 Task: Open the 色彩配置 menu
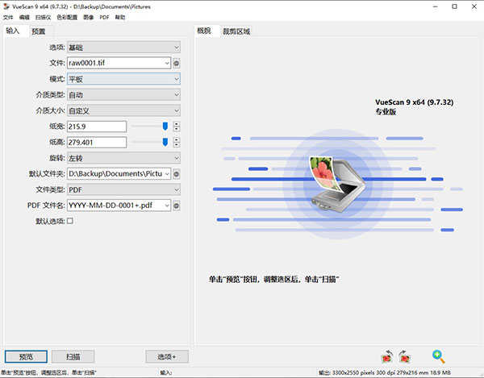67,17
